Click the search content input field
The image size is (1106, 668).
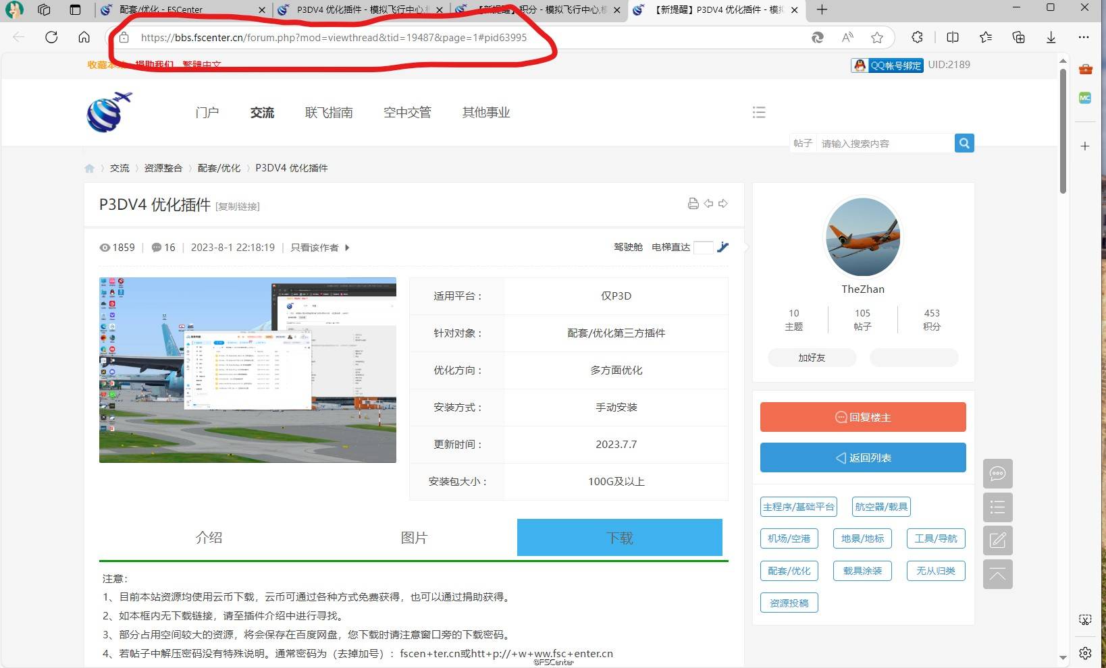coord(885,143)
